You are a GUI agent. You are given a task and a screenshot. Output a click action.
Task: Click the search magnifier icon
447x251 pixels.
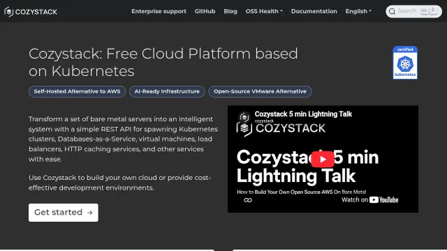click(x=392, y=11)
